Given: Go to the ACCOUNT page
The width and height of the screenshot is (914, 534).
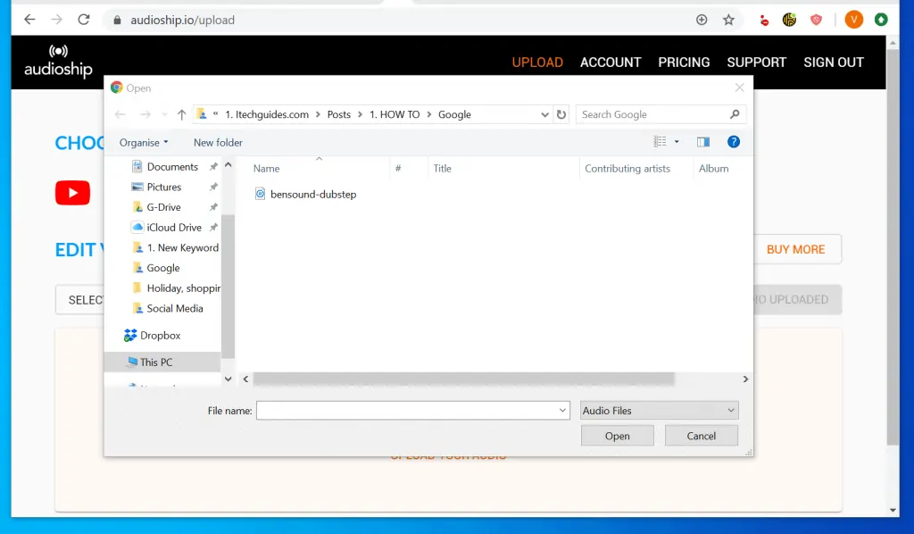Looking at the screenshot, I should click(611, 63).
